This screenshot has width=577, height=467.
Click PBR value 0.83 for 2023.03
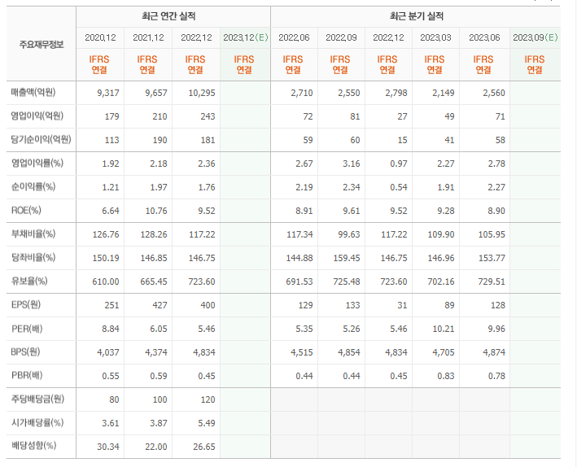coord(446,376)
